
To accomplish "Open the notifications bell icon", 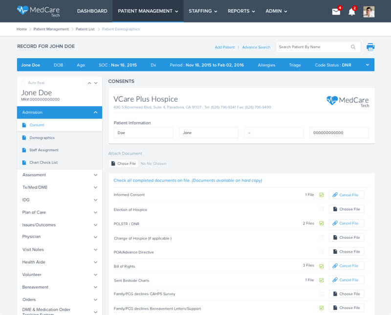I will click(x=351, y=12).
